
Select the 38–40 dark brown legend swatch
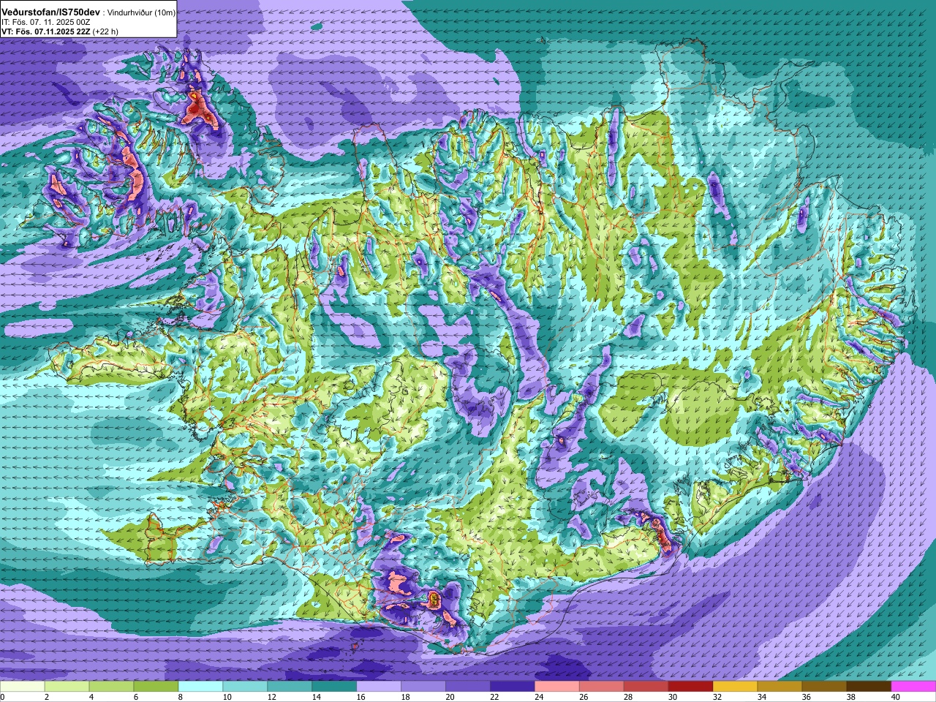click(869, 687)
